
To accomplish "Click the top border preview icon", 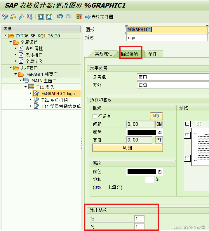I will 187,135.
